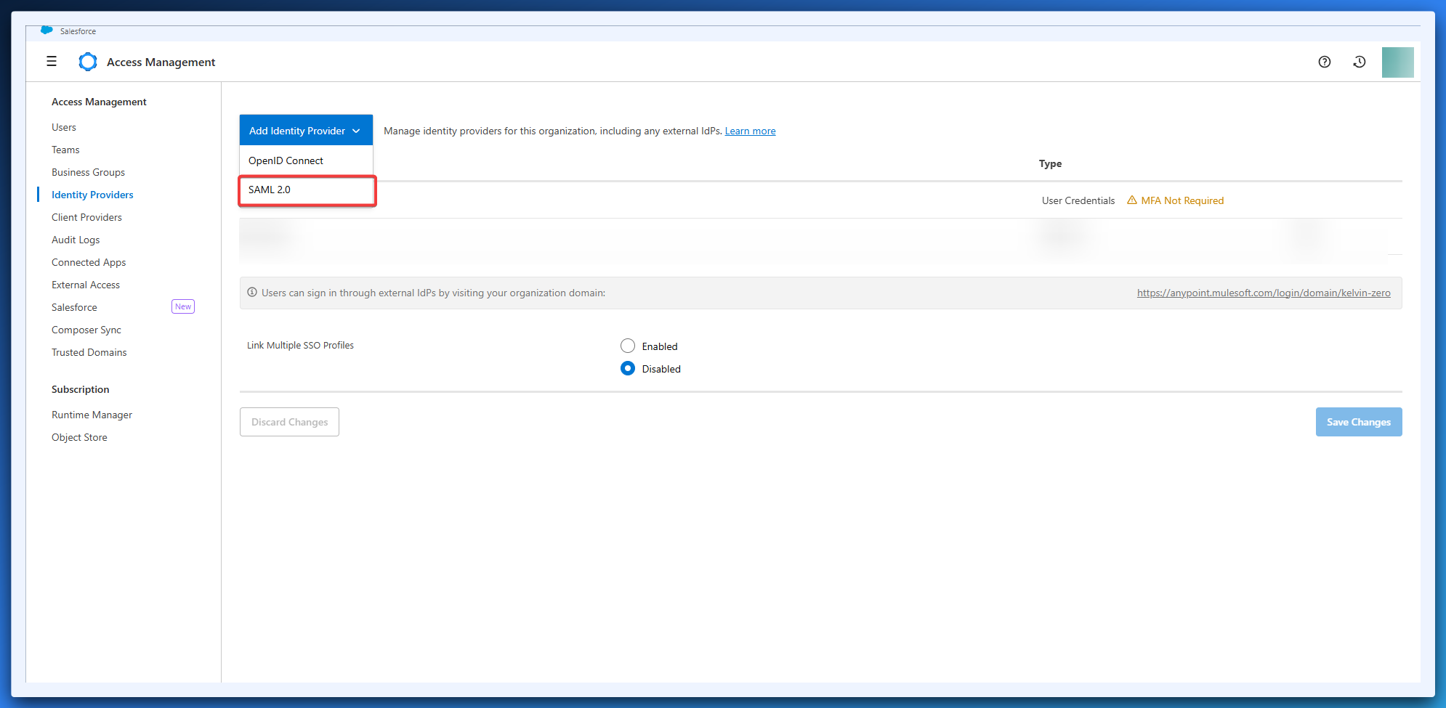Open the Salesforce sidebar item marked New
Screen dimensions: 1446x708
74,308
